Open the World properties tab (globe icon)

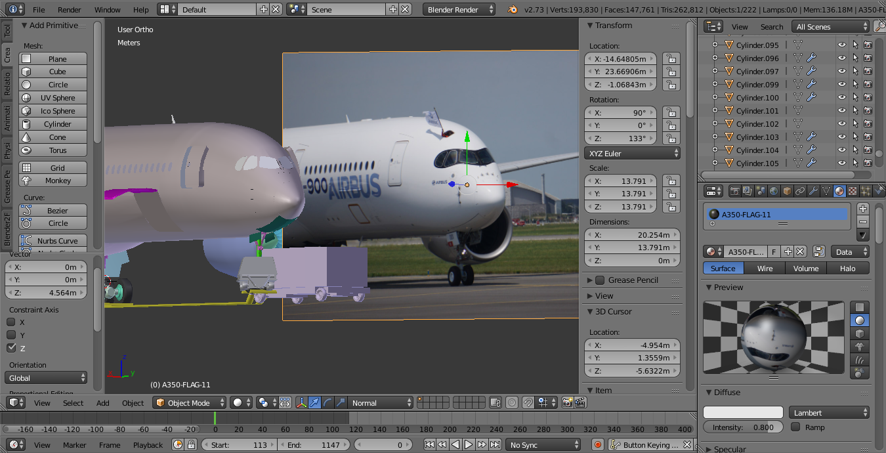coord(774,190)
